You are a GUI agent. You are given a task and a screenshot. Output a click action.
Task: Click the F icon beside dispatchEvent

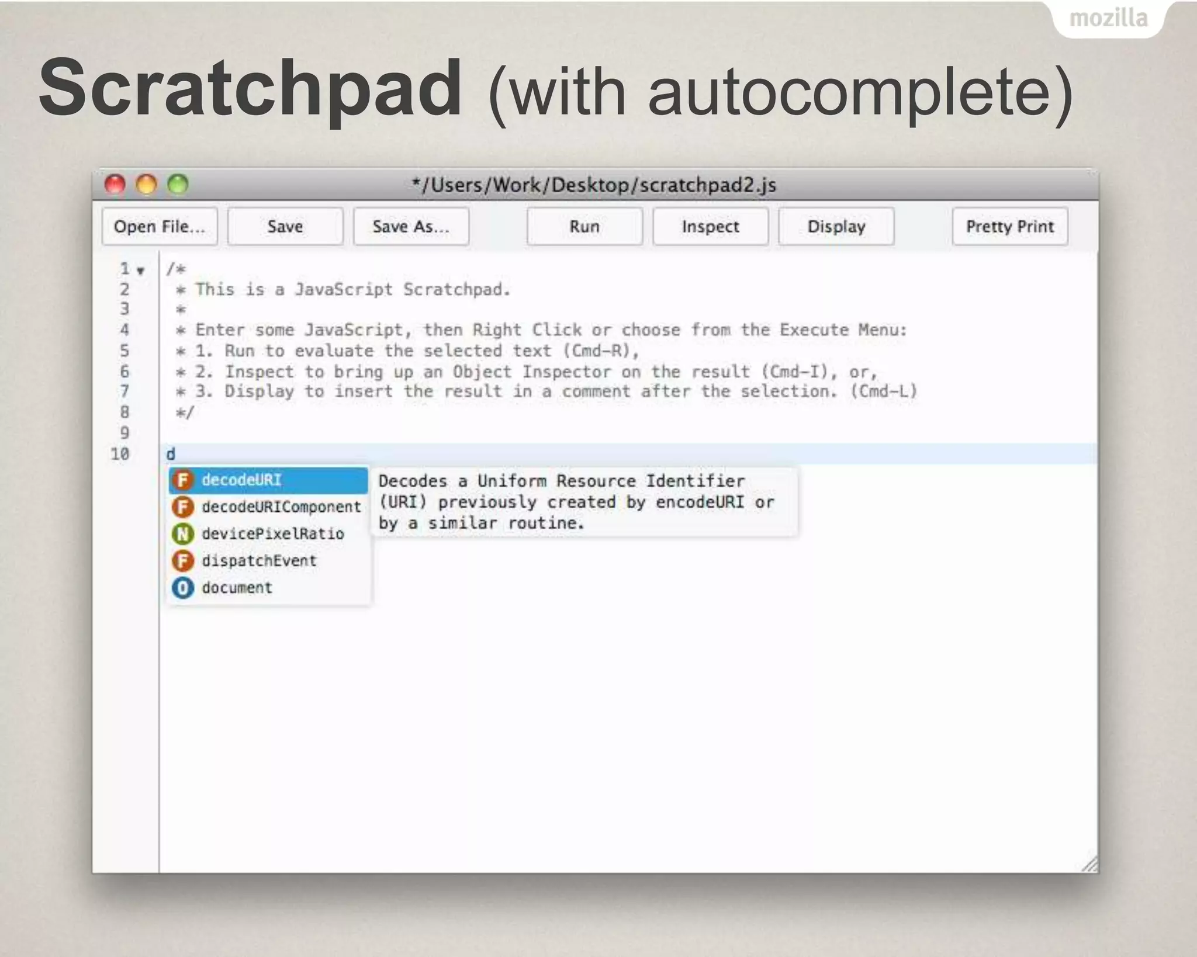coord(183,561)
